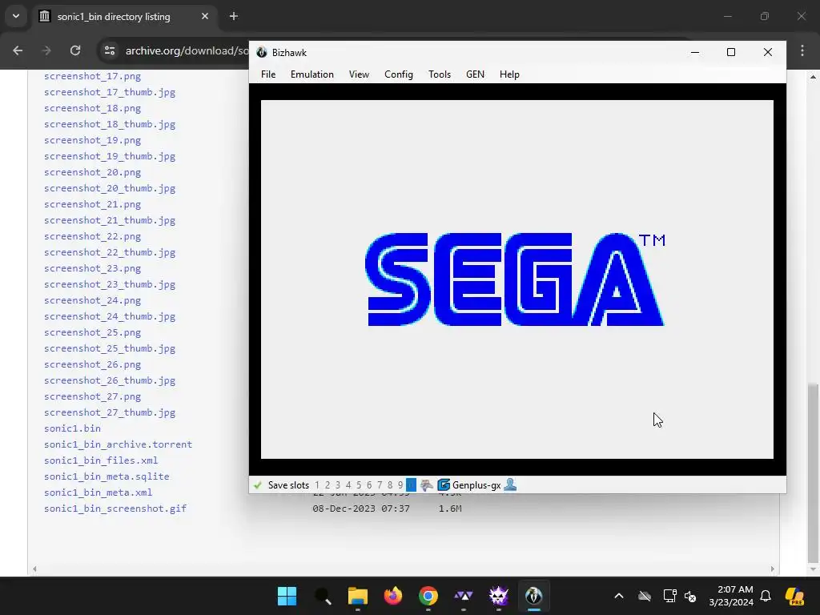Select save slot 5 in Bizhawk
The image size is (820, 615).
click(359, 485)
